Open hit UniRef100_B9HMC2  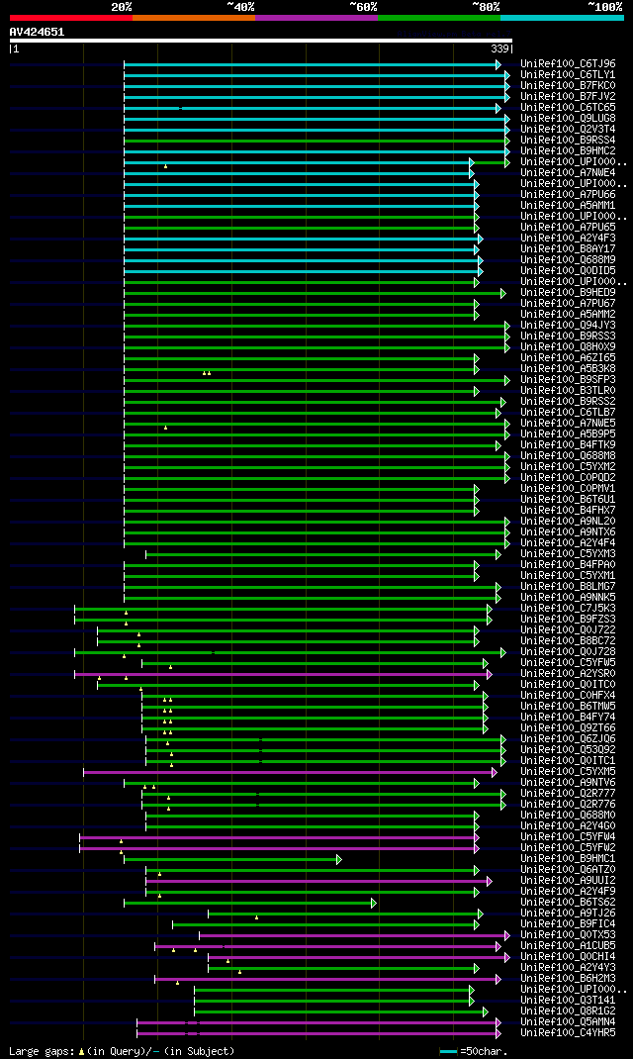568,151
